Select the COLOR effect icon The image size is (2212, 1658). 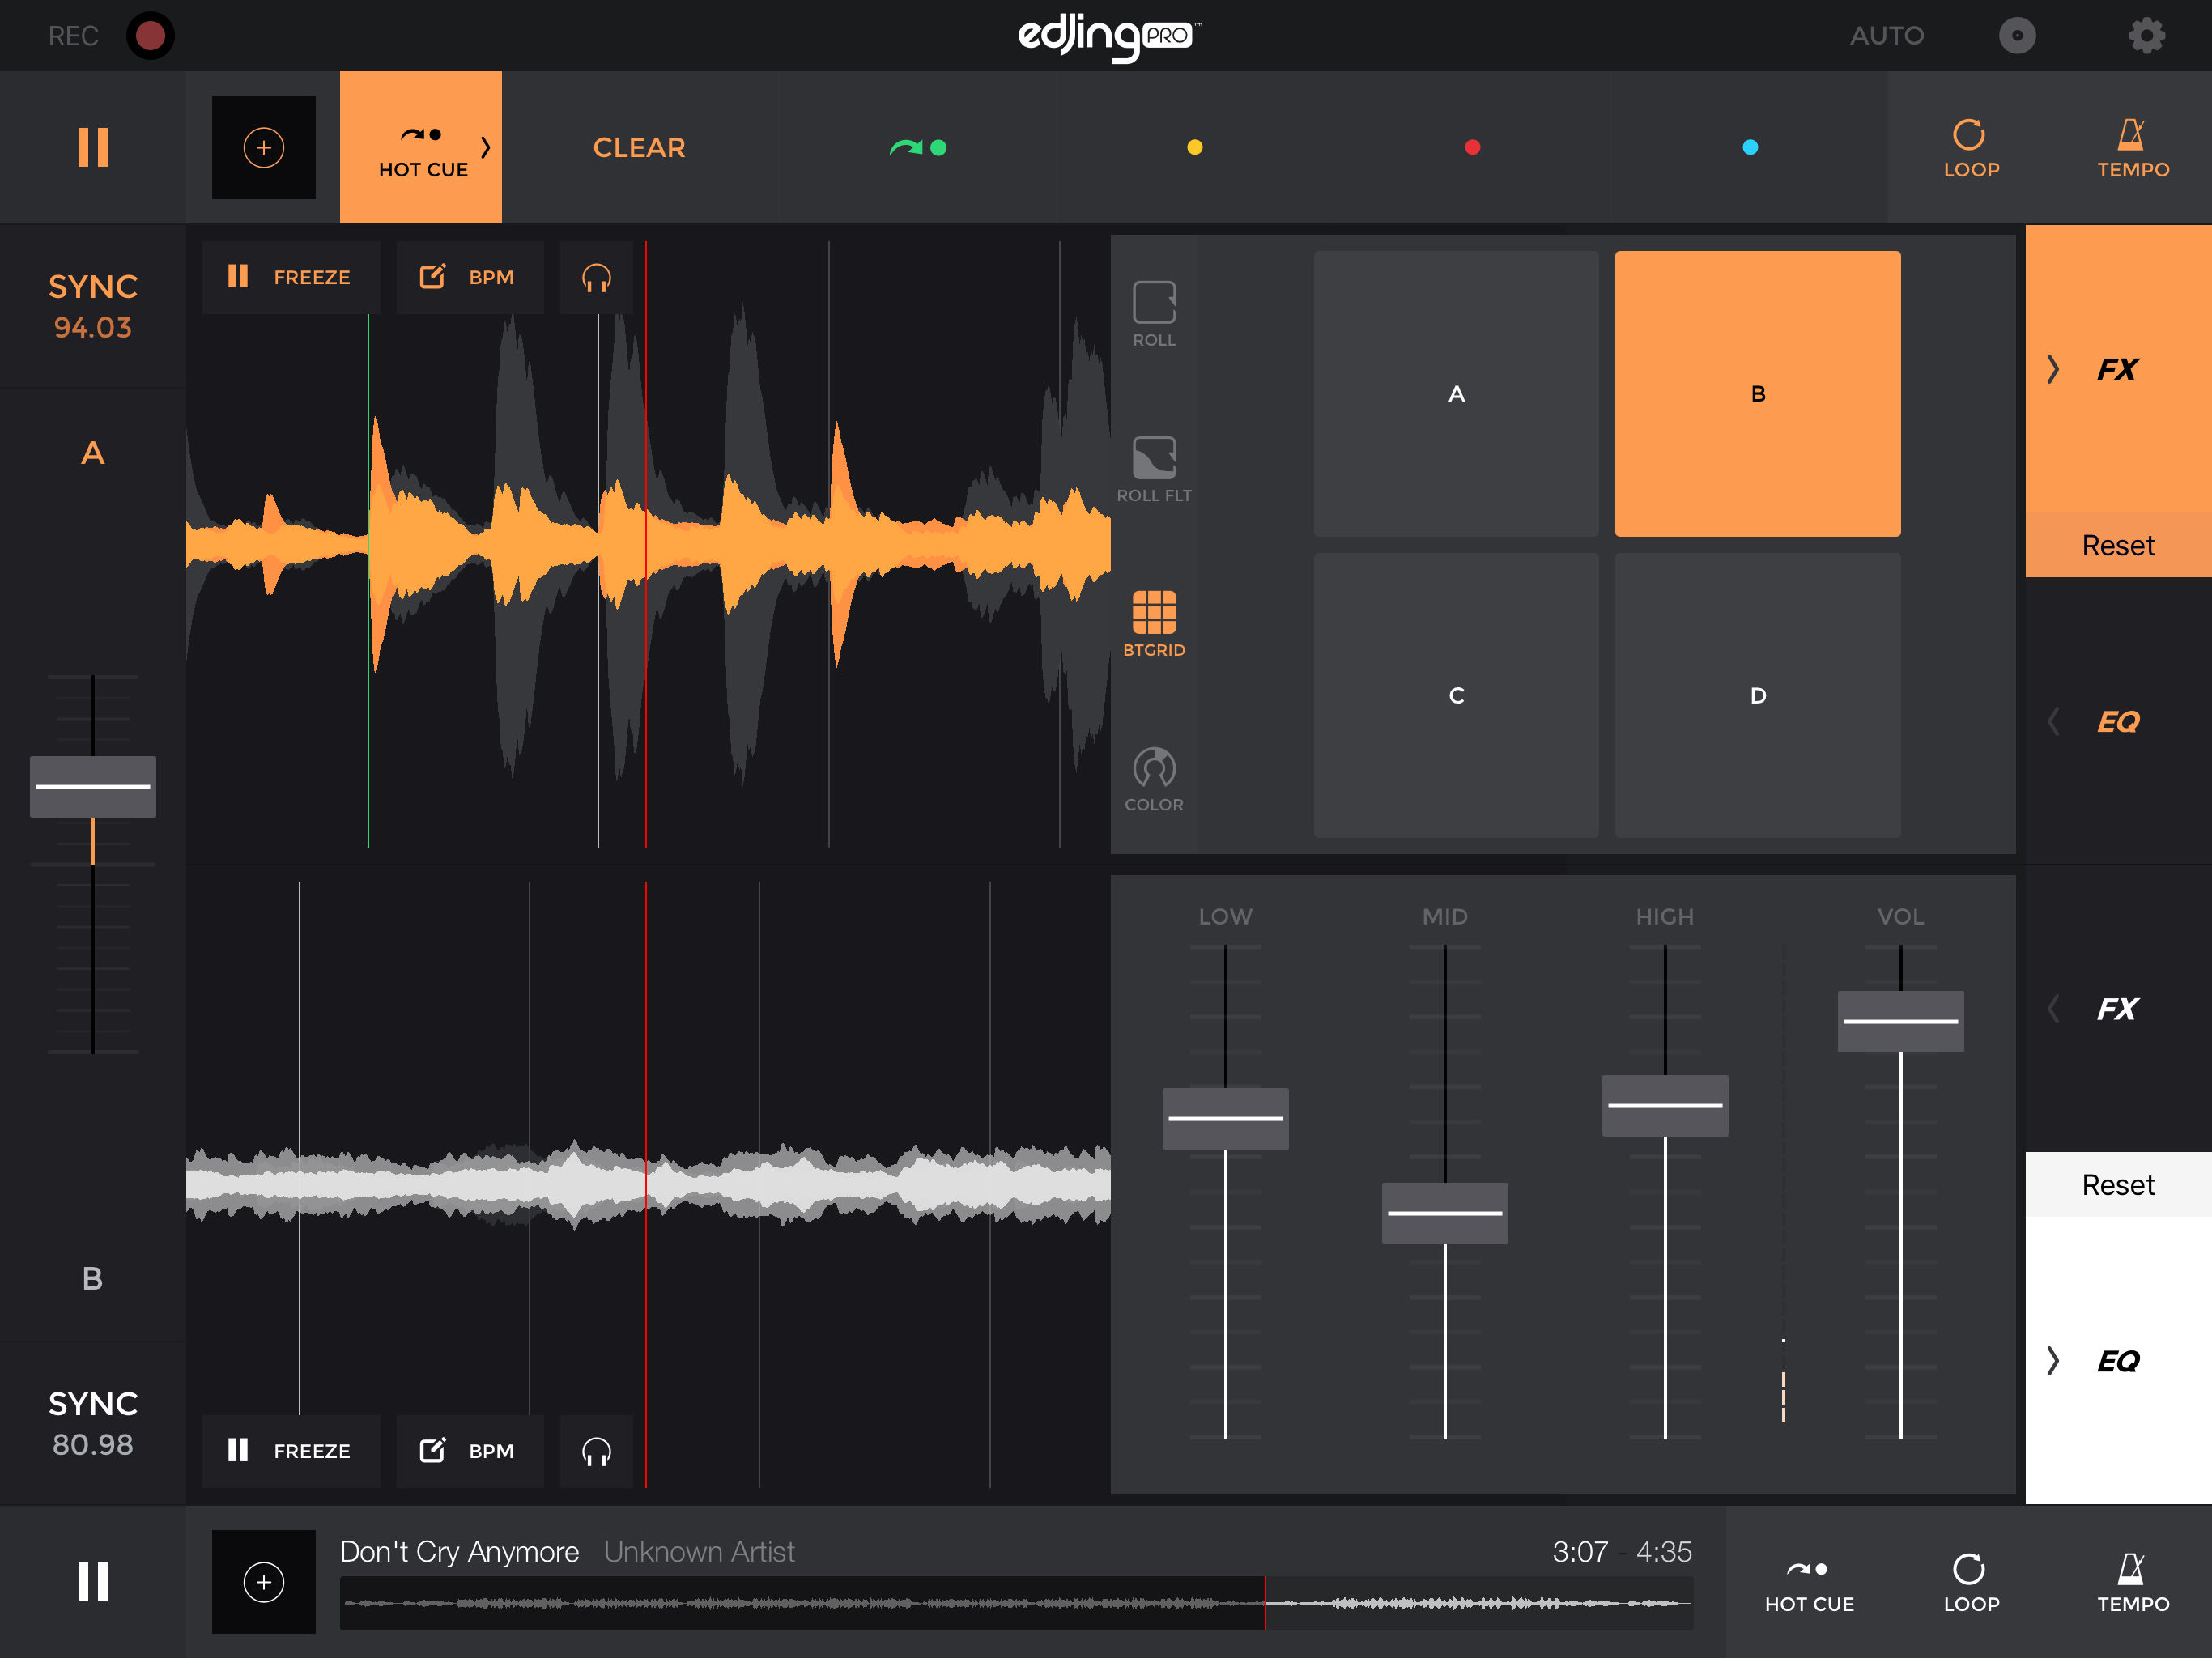[x=1154, y=778]
